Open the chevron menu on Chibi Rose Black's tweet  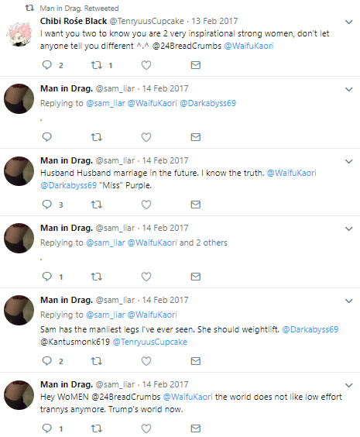tap(349, 22)
